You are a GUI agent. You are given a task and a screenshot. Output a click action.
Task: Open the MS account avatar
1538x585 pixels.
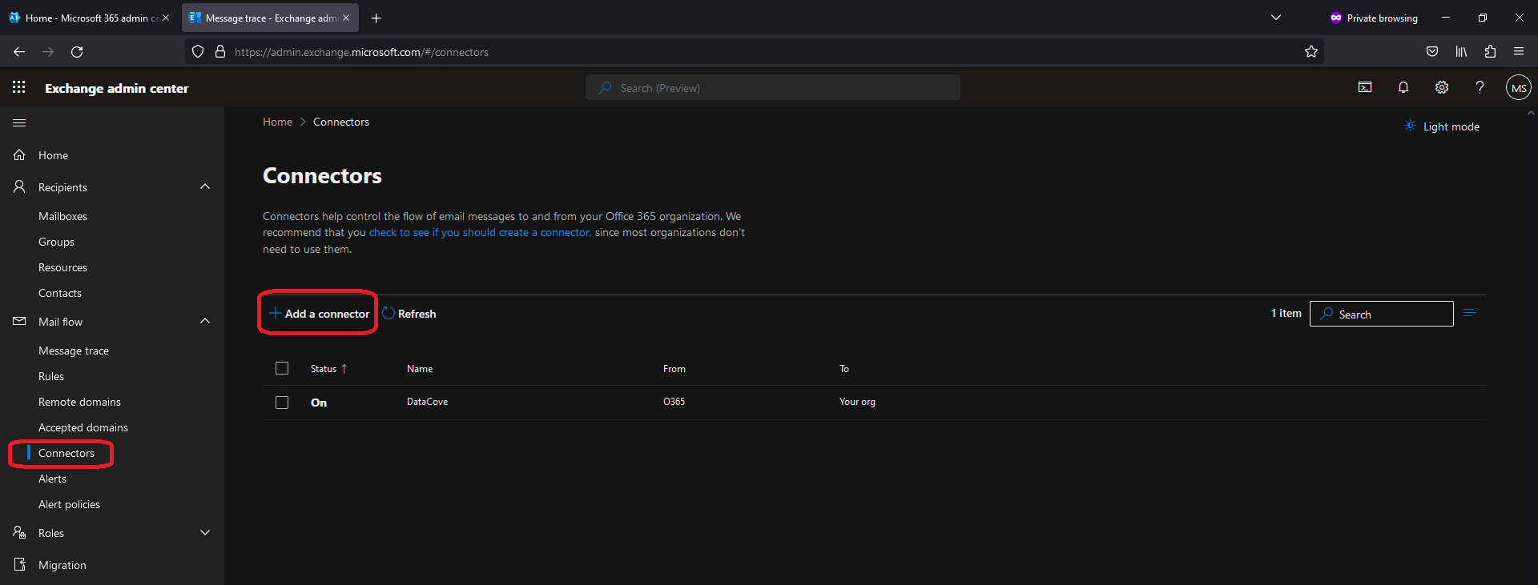click(1518, 88)
